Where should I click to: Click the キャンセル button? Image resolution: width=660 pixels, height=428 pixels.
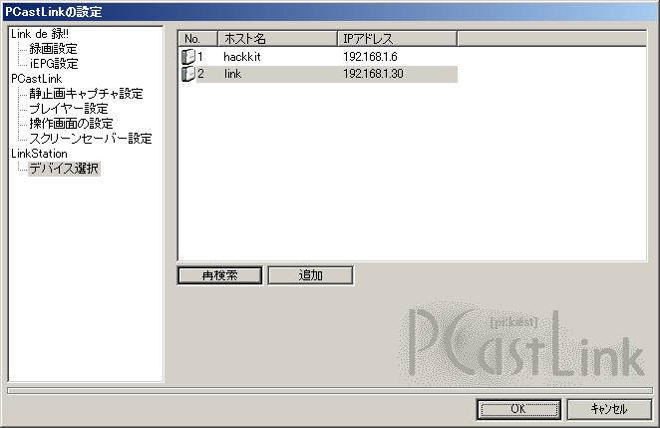point(609,409)
